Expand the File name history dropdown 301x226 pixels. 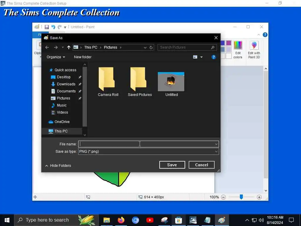(216, 144)
